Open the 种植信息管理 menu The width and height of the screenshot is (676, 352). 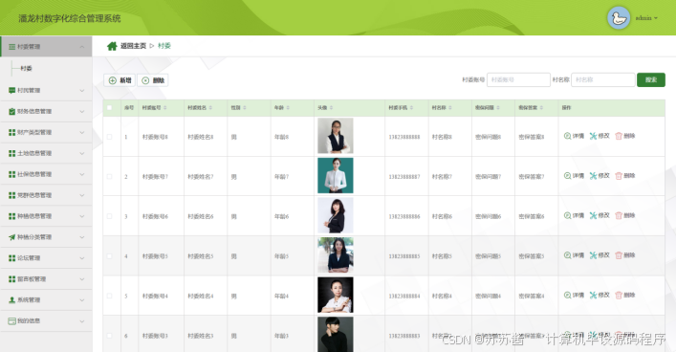46,216
